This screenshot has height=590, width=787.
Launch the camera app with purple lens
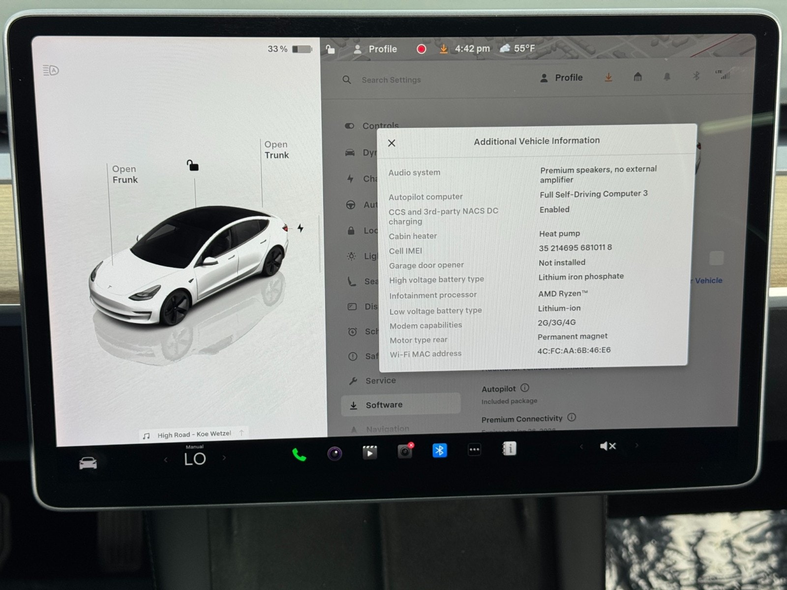(x=334, y=453)
